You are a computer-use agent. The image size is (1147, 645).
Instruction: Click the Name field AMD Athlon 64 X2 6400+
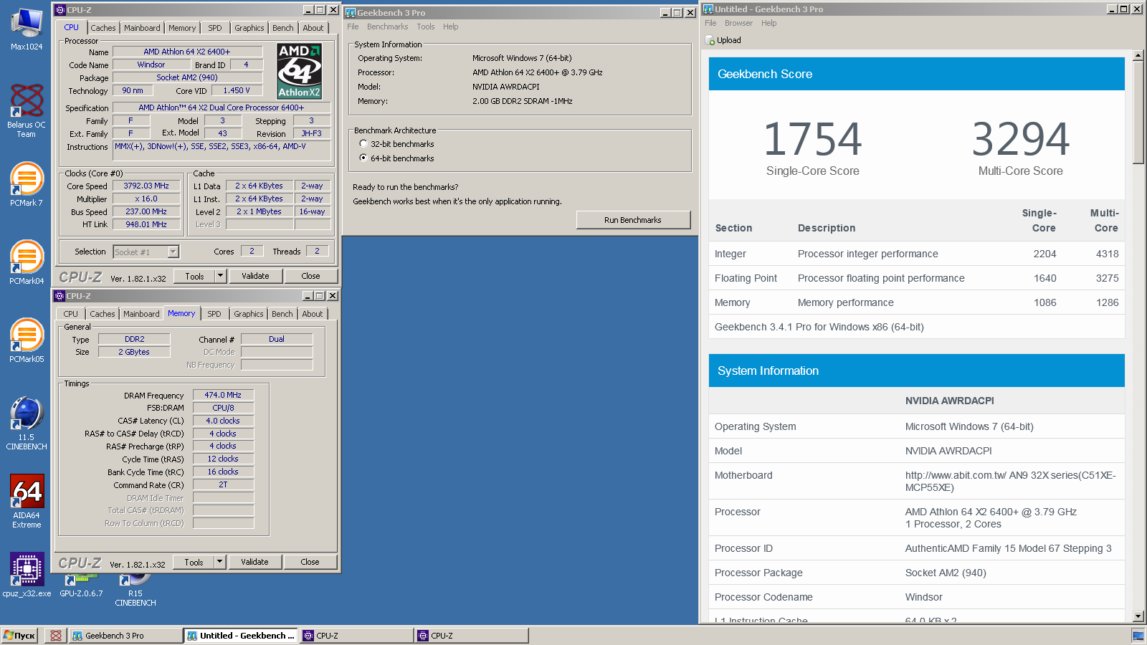point(187,52)
